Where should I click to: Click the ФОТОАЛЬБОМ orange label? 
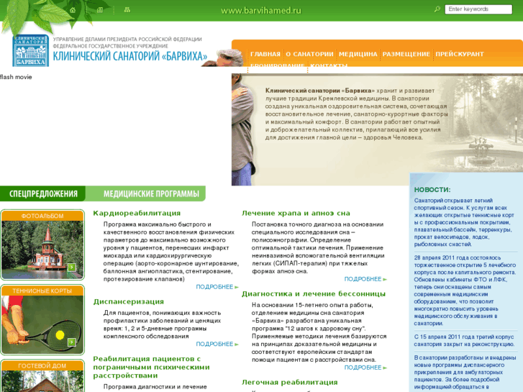click(42, 216)
